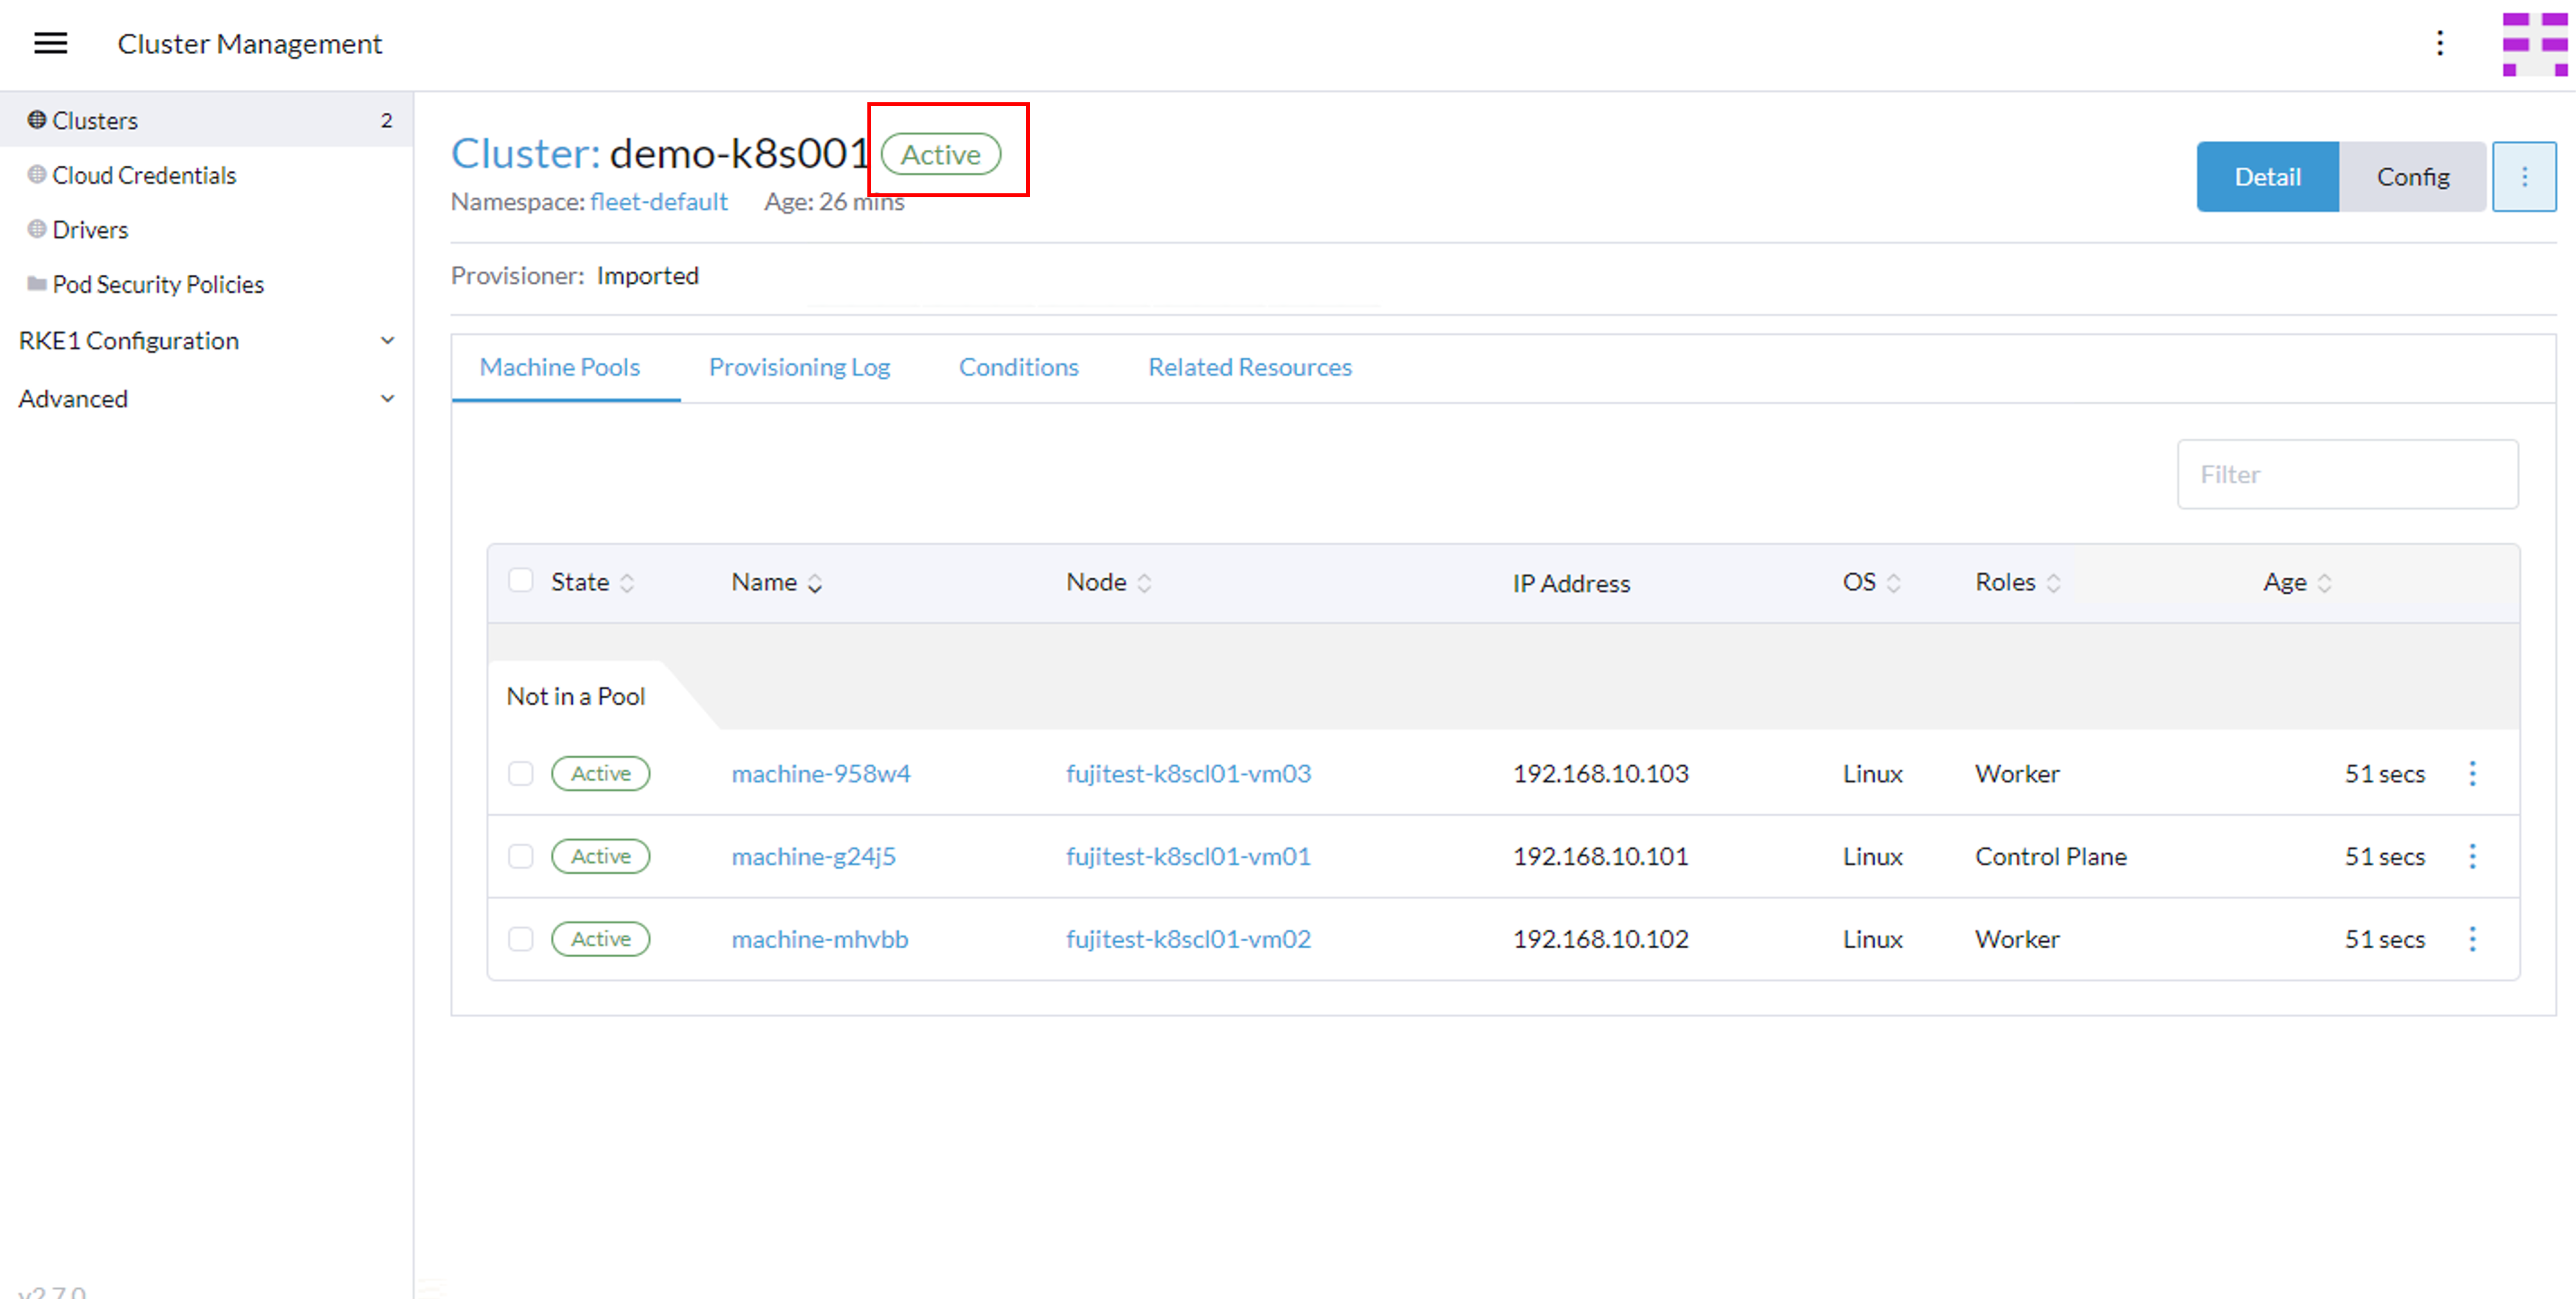
Task: Open machine-g24j5 link
Action: click(x=813, y=857)
